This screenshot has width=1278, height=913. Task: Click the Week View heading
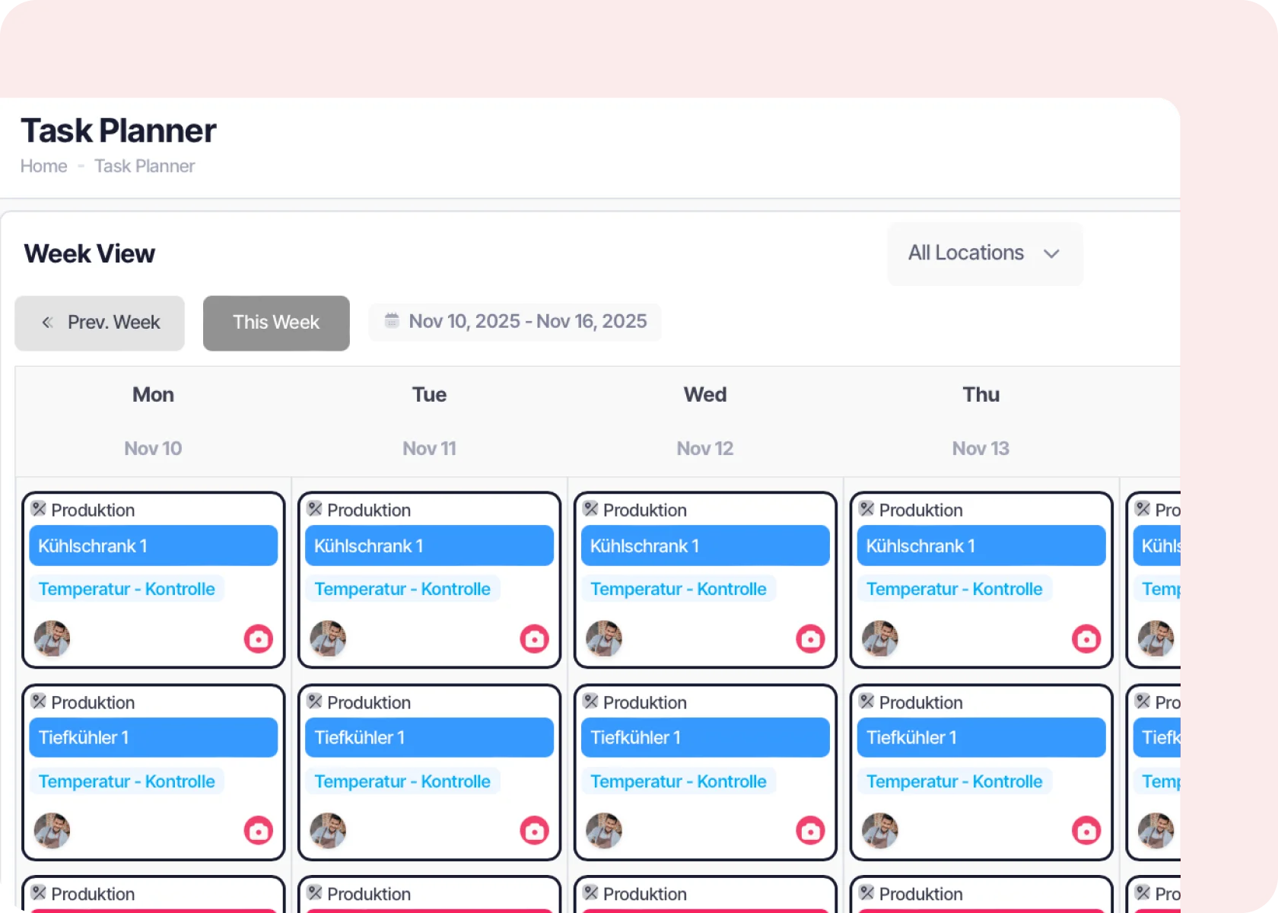pos(90,253)
